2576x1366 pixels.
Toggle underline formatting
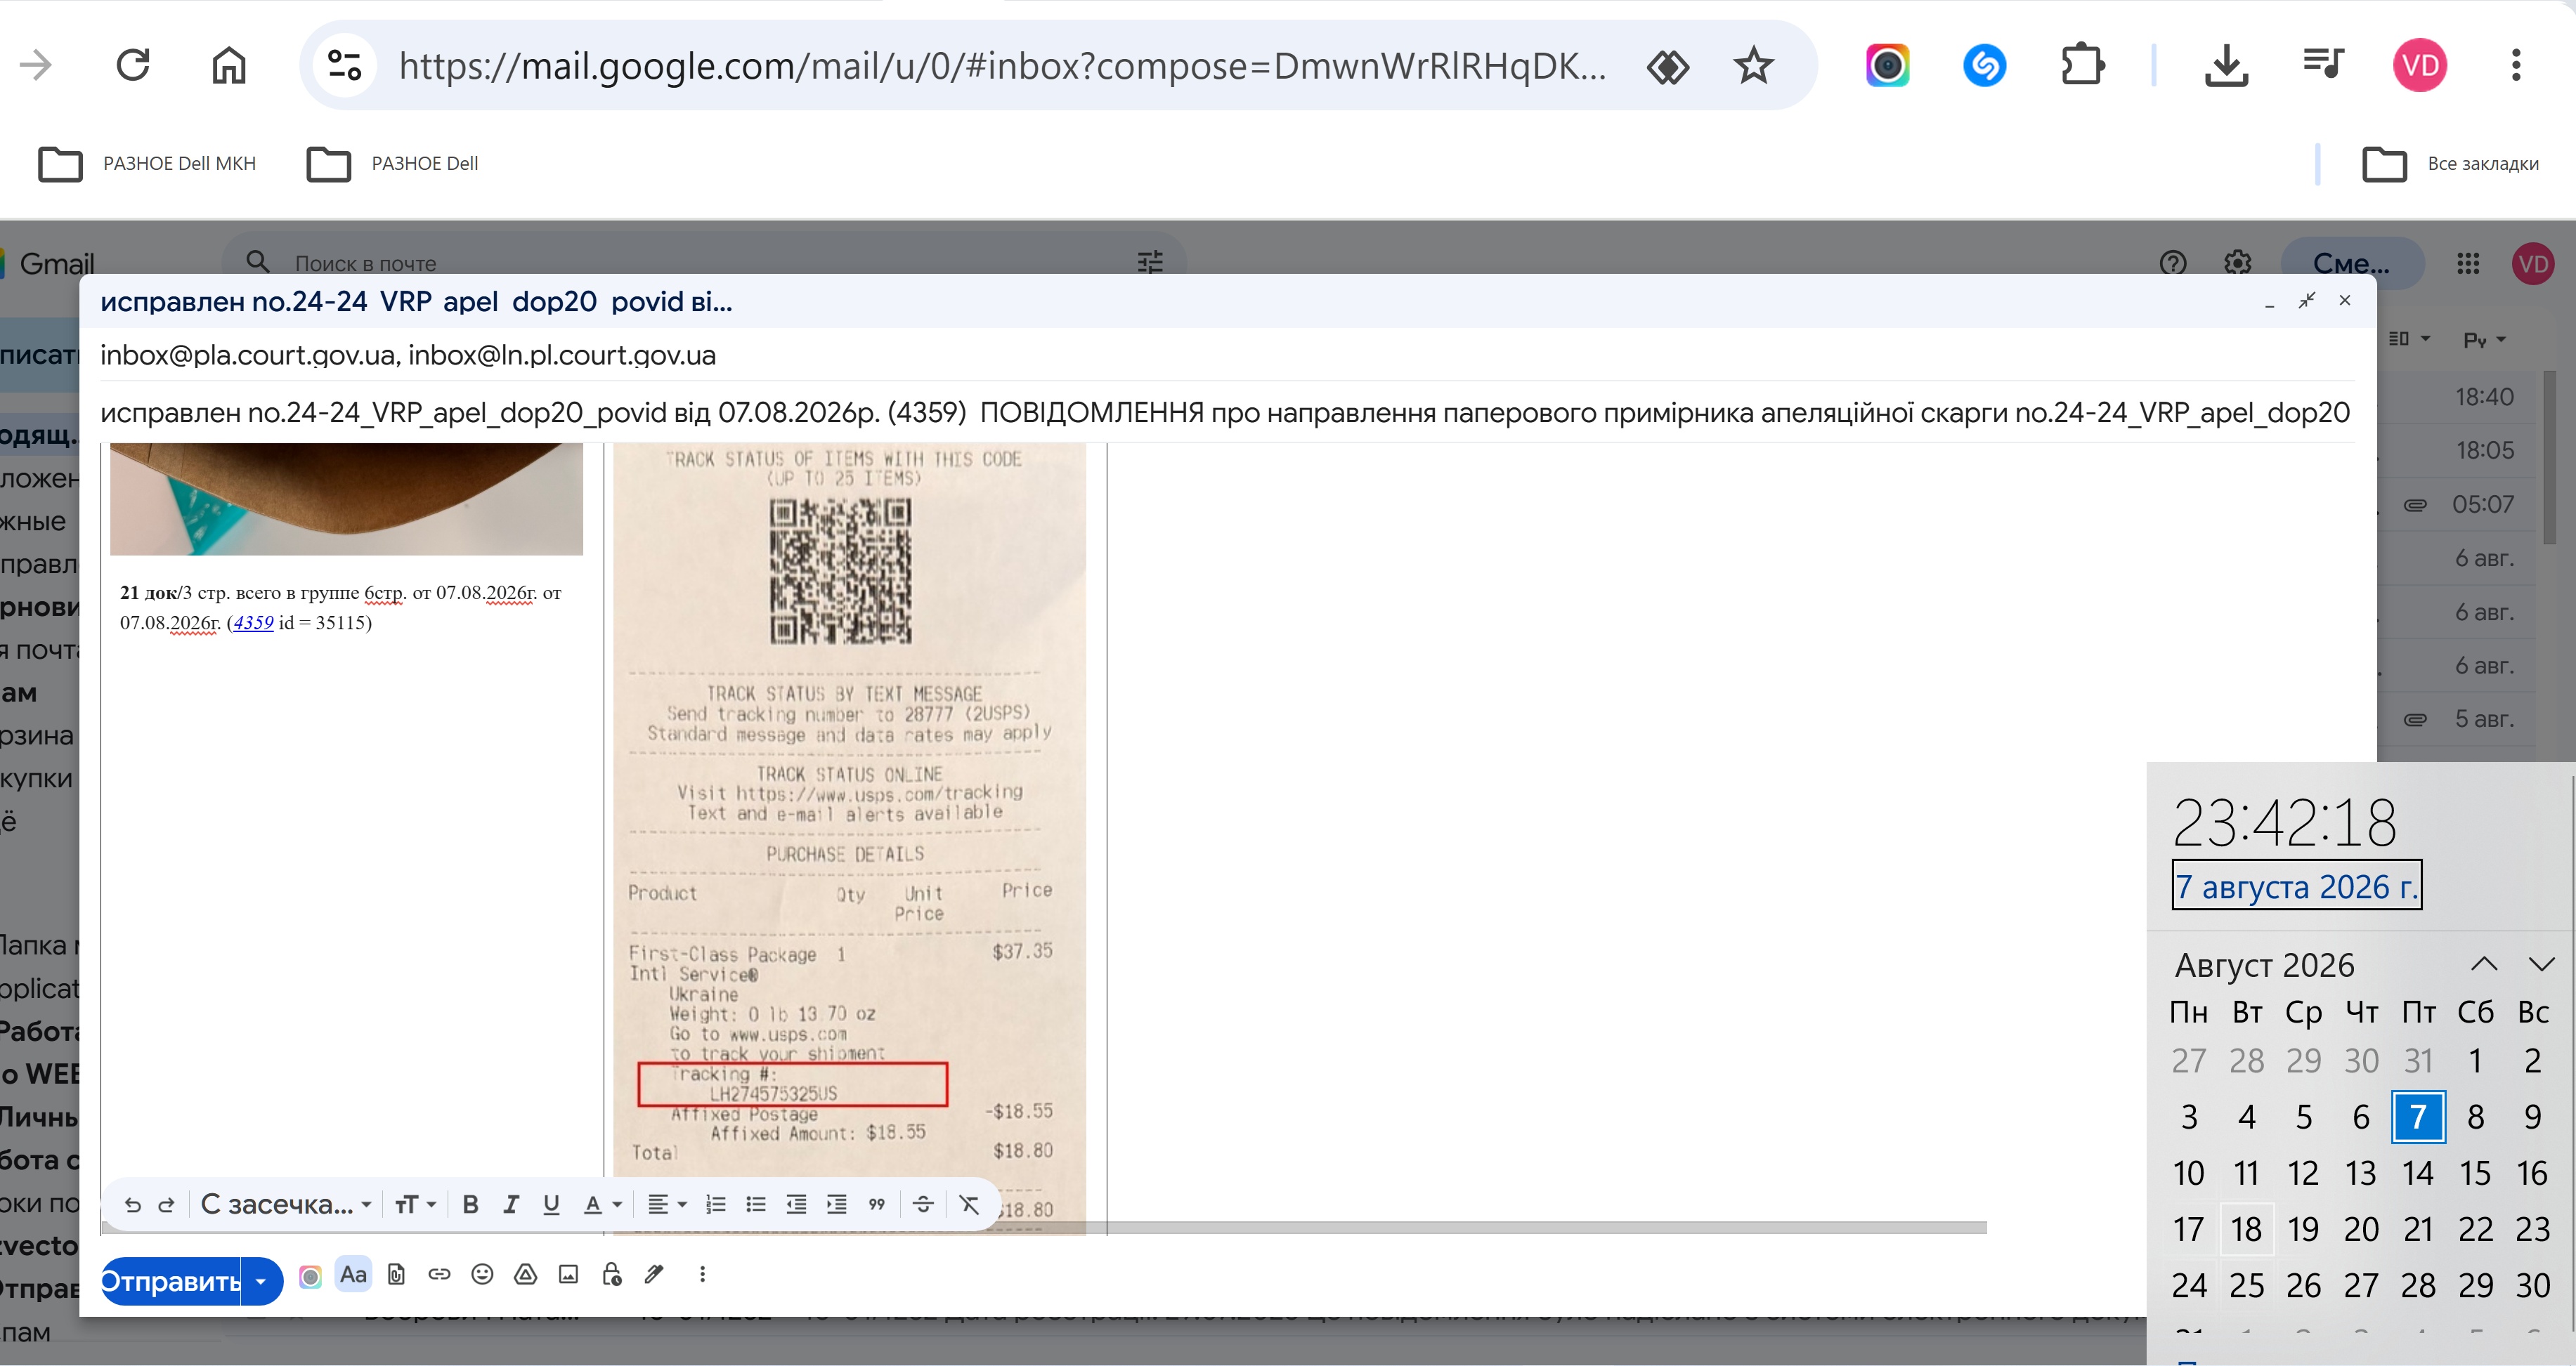pos(551,1205)
